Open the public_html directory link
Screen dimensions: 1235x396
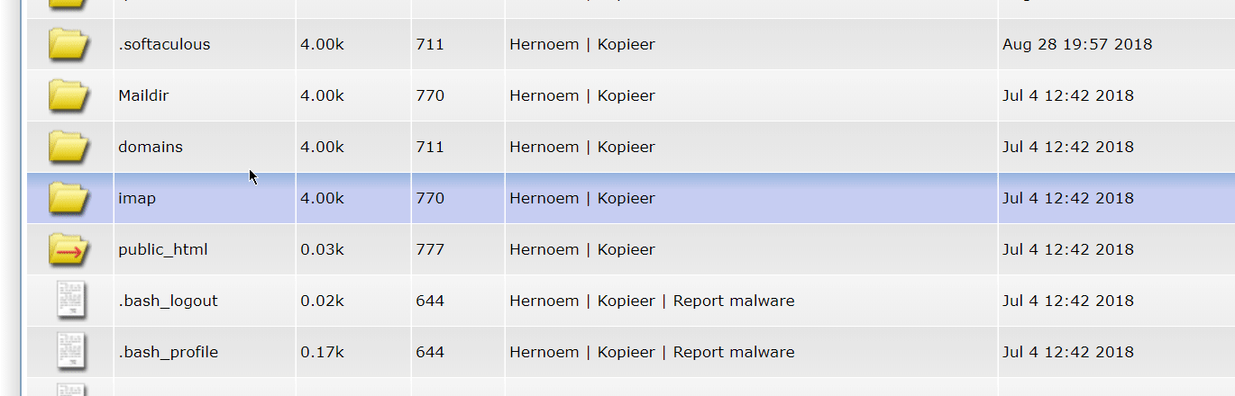[163, 249]
